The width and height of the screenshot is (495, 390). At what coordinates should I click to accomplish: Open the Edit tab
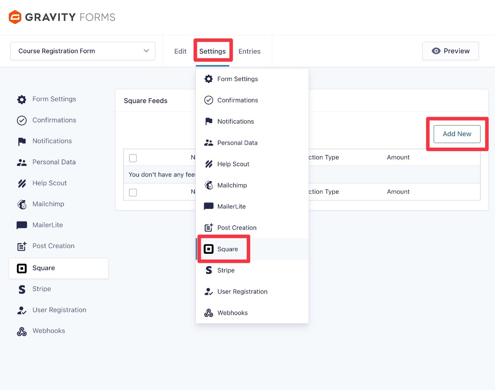click(x=180, y=51)
